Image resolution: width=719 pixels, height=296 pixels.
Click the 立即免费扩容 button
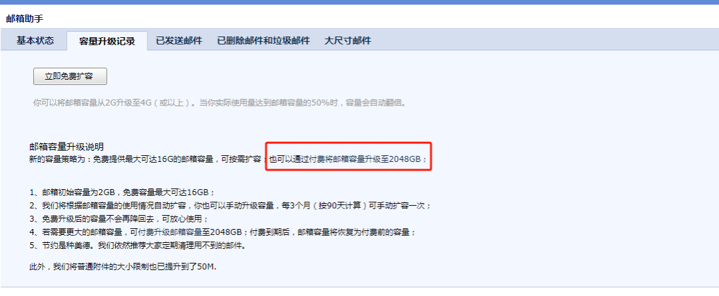coord(70,76)
